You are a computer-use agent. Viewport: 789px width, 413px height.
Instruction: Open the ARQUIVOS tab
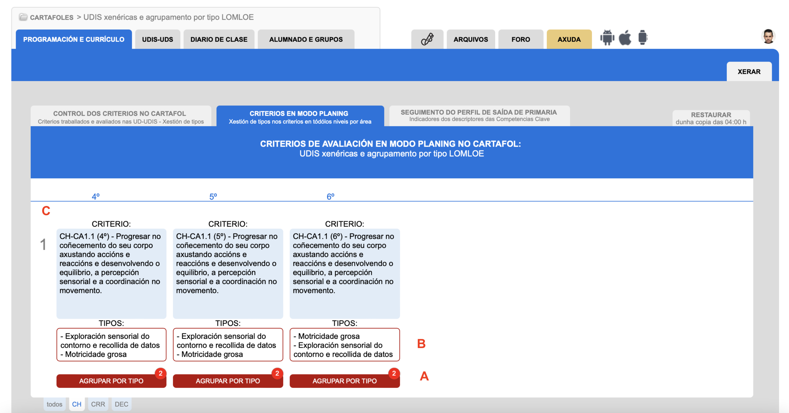(x=470, y=39)
